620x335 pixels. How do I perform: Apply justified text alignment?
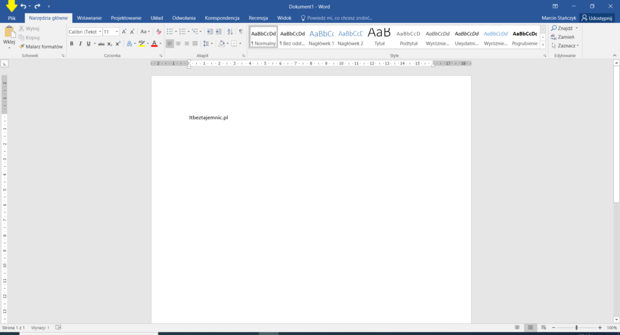pyautogui.click(x=196, y=44)
